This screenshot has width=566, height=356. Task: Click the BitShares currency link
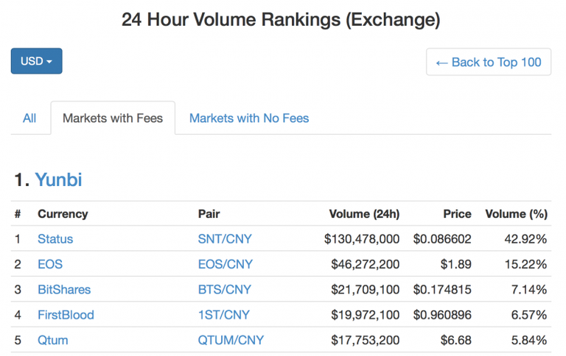point(64,289)
